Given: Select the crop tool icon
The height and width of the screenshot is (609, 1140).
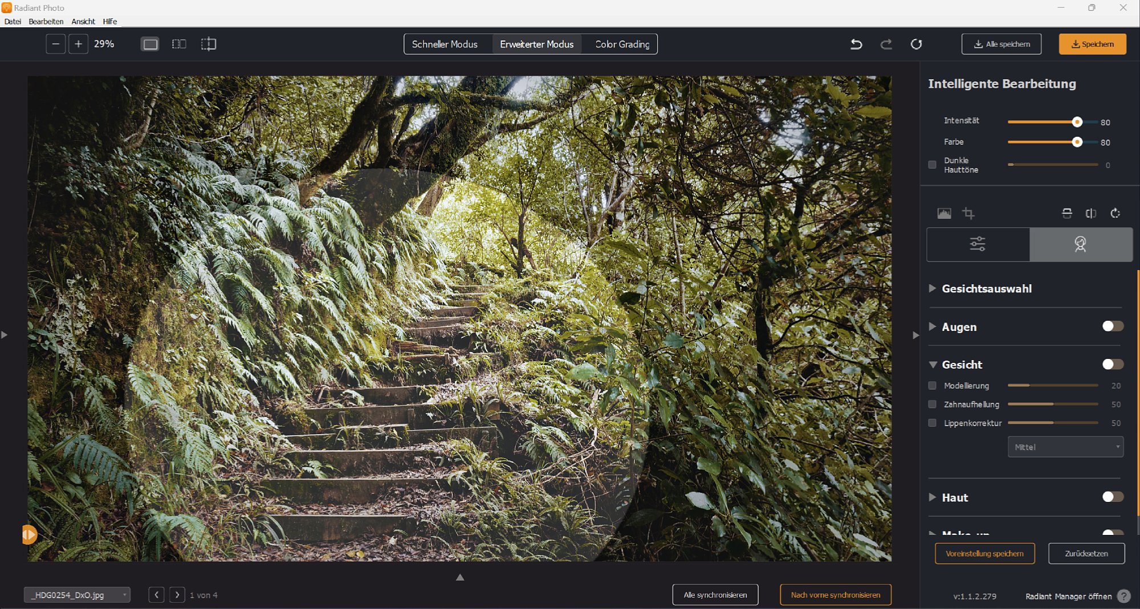Looking at the screenshot, I should 968,213.
